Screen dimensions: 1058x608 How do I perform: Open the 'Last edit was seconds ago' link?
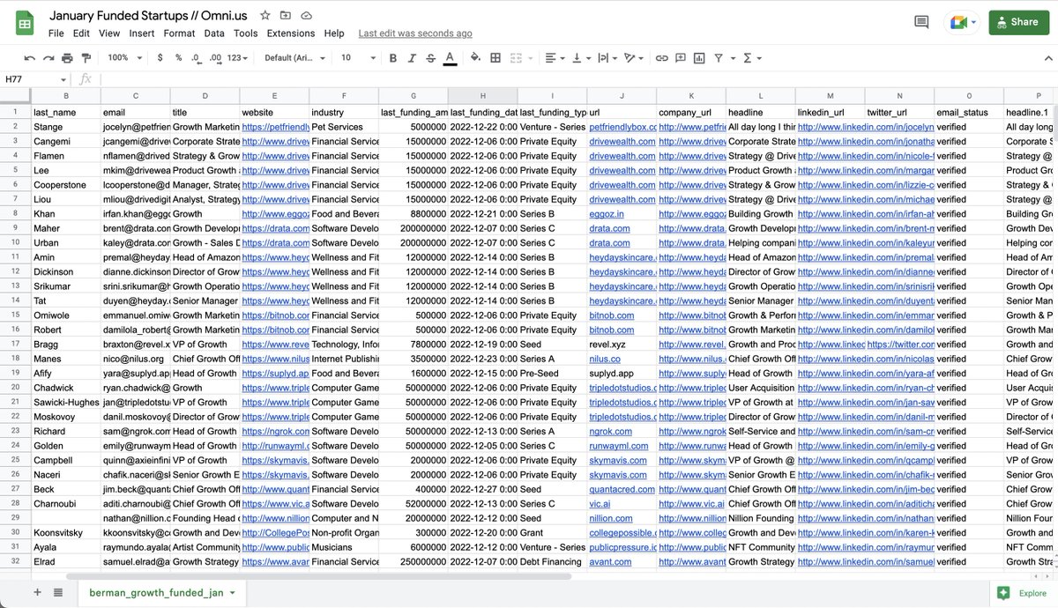click(415, 33)
